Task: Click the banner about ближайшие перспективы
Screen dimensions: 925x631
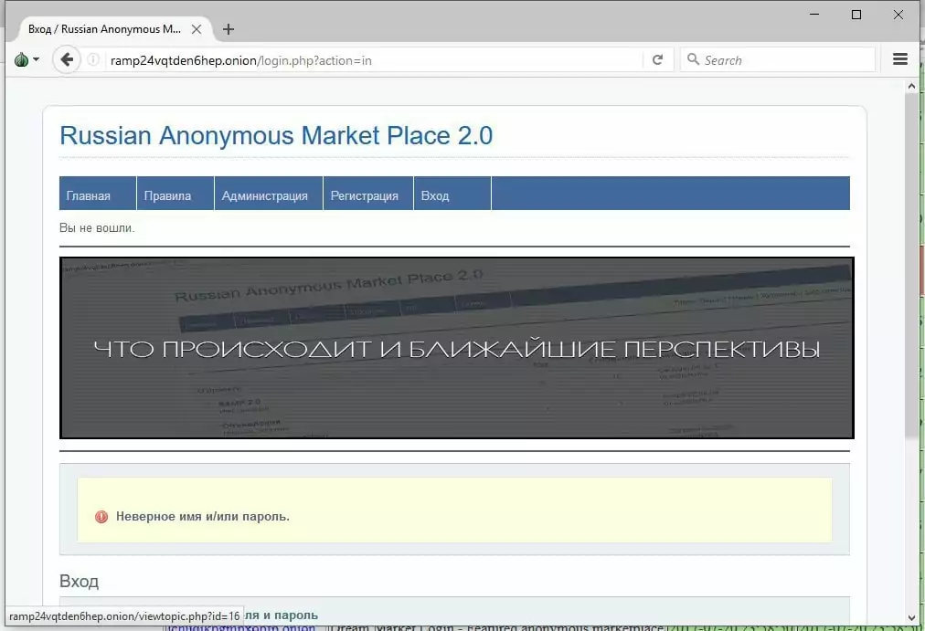Action: (x=457, y=348)
